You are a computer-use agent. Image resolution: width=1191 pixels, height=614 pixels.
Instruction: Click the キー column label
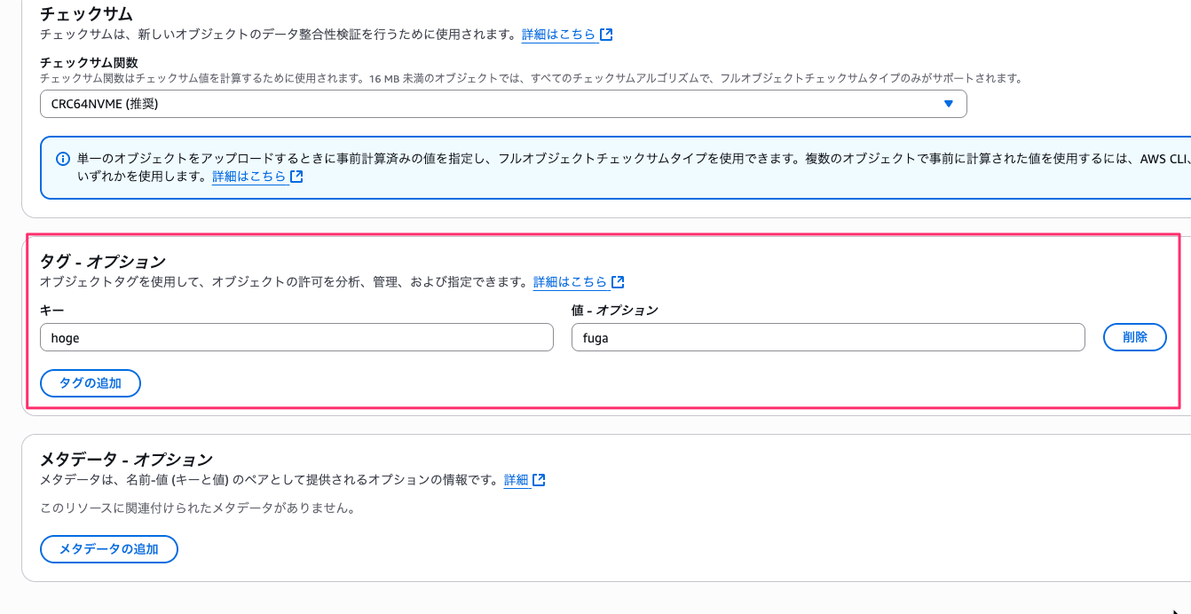click(x=51, y=311)
